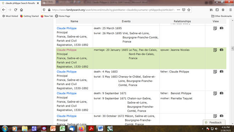Save page to Pocket
Image resolution: width=234 pixels, height=132 pixels.
click(184, 10)
